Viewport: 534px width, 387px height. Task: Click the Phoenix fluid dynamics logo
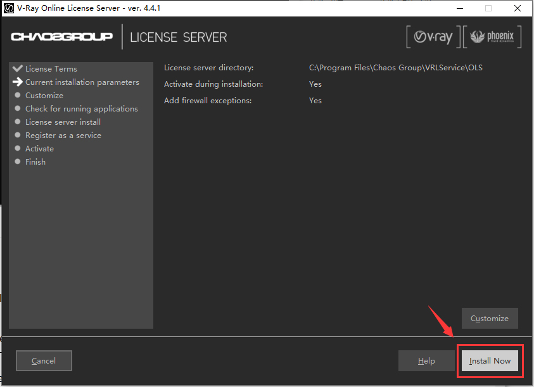click(x=492, y=37)
